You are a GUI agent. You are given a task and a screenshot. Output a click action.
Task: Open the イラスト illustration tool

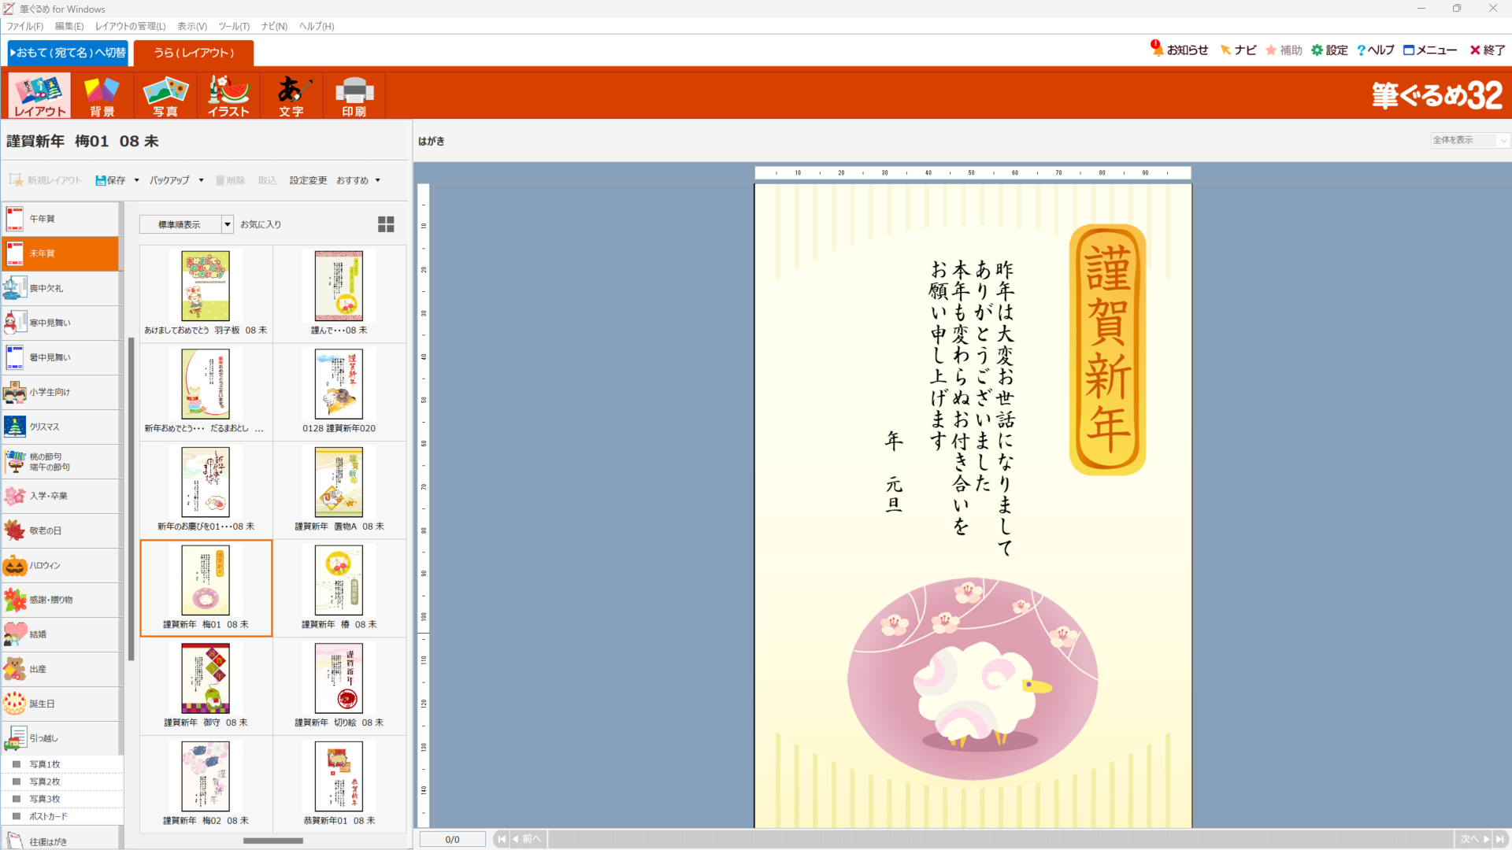click(228, 95)
